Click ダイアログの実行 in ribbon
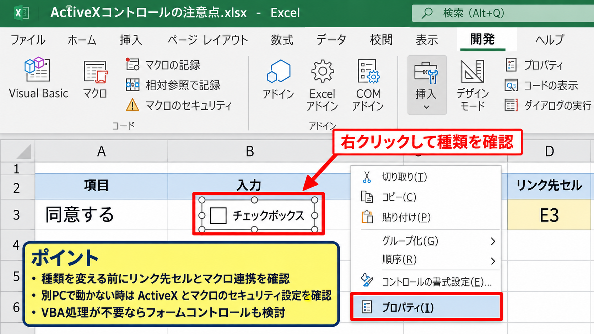The image size is (594, 334). (547, 105)
